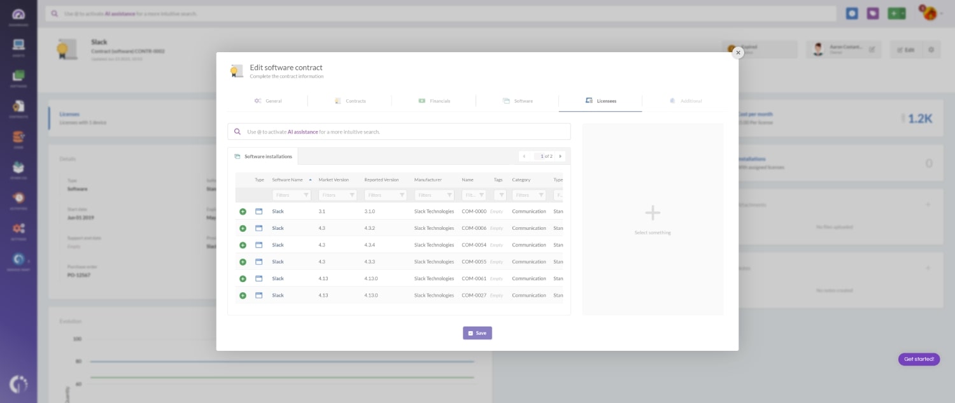
Task: Switch to the Software tab
Action: coord(518,101)
